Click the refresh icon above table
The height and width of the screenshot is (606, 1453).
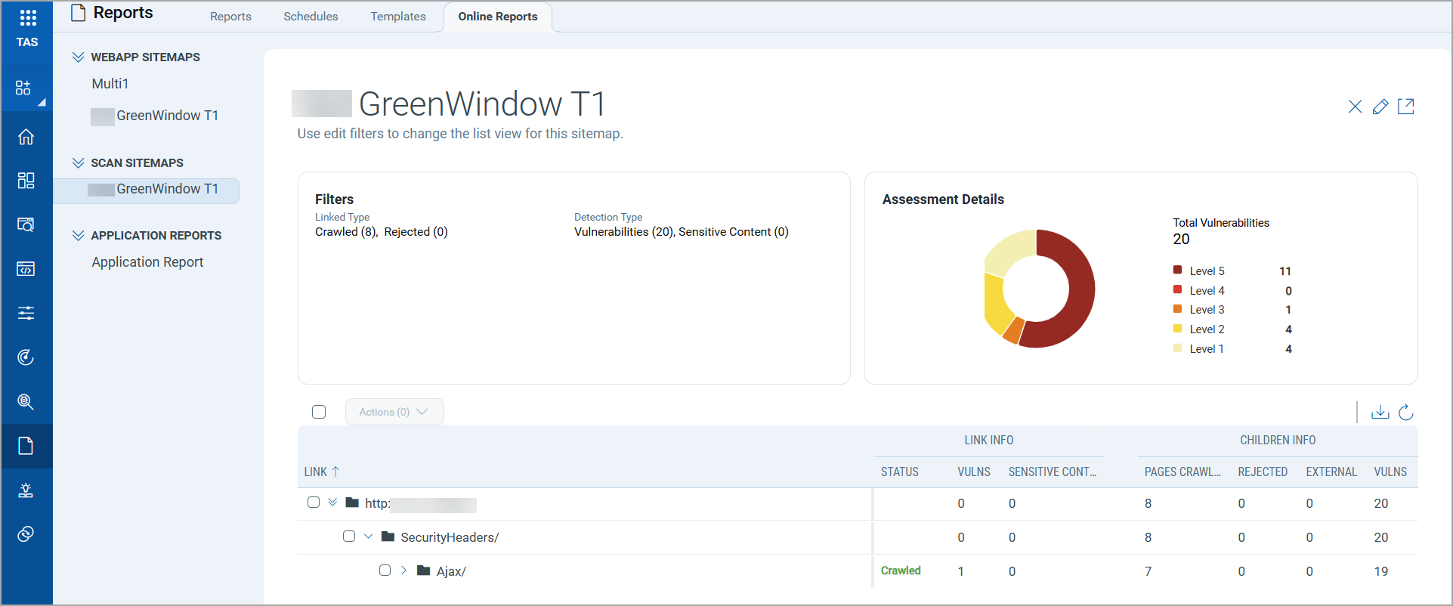click(1405, 412)
